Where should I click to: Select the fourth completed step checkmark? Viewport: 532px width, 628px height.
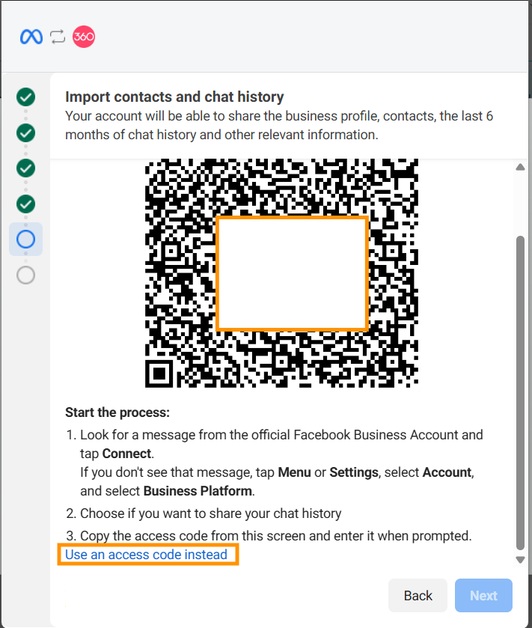tap(25, 204)
